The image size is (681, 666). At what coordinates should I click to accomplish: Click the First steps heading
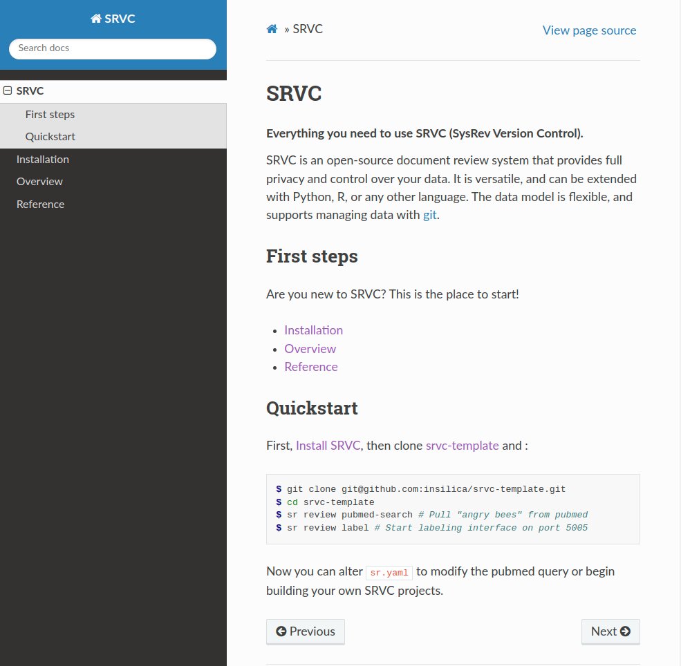(312, 256)
